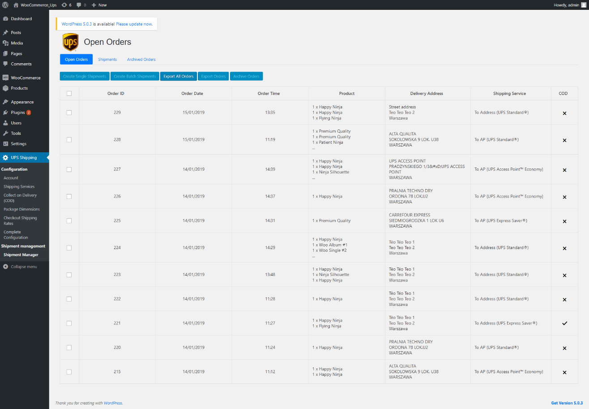The width and height of the screenshot is (589, 409).
Task: Click the Dashboard icon in sidebar
Action: point(5,19)
